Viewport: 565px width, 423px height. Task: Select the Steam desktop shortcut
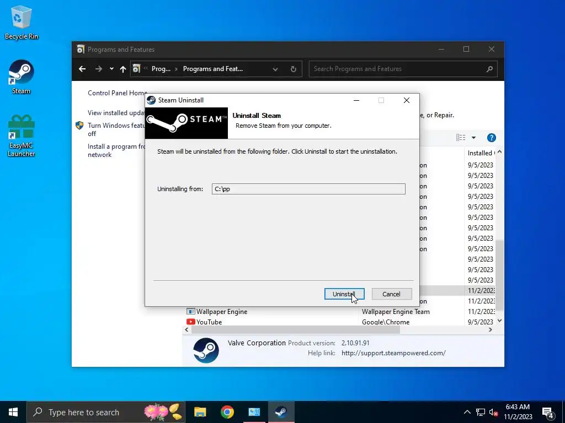pos(22,77)
